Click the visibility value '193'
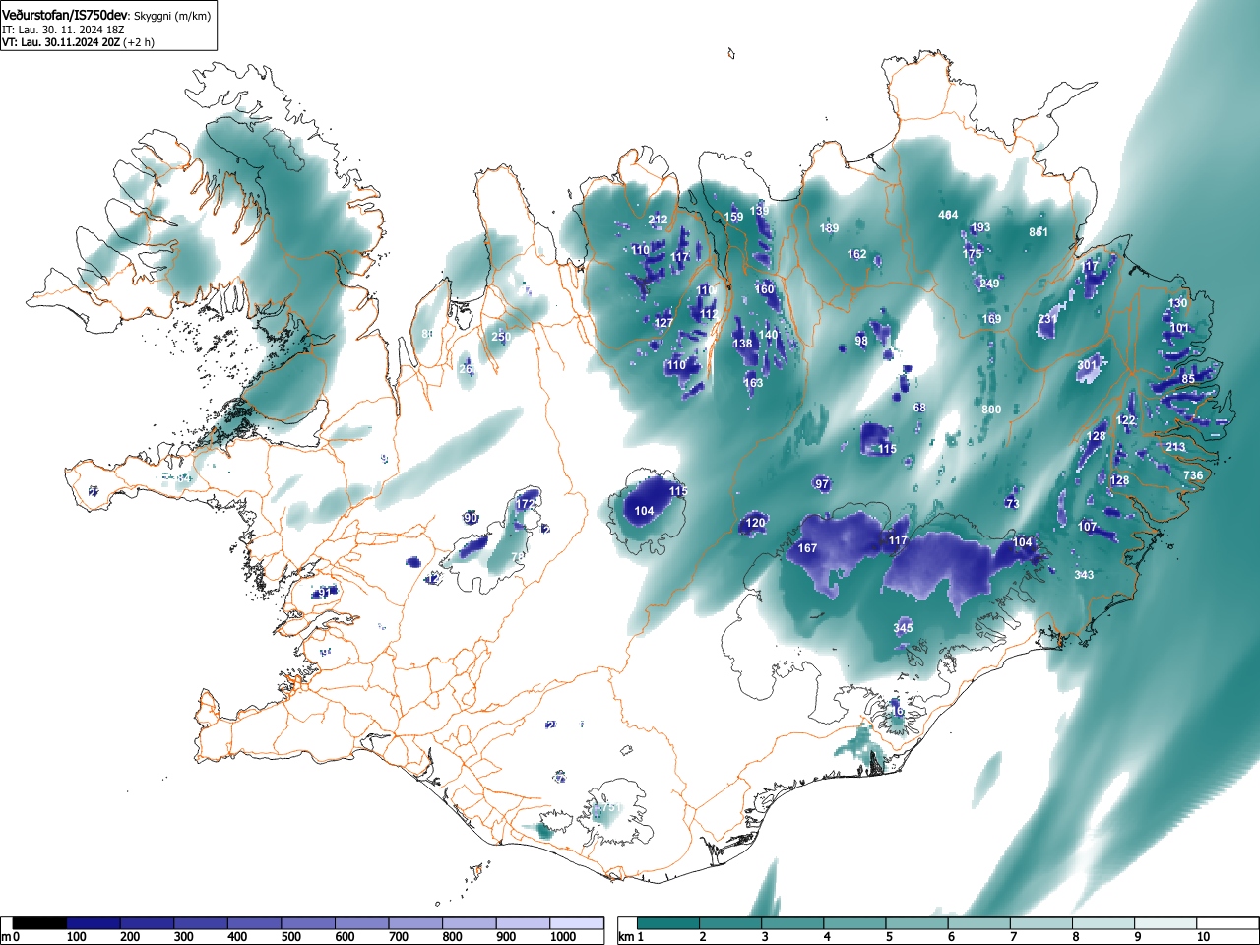This screenshot has width=1260, height=945. click(x=980, y=227)
